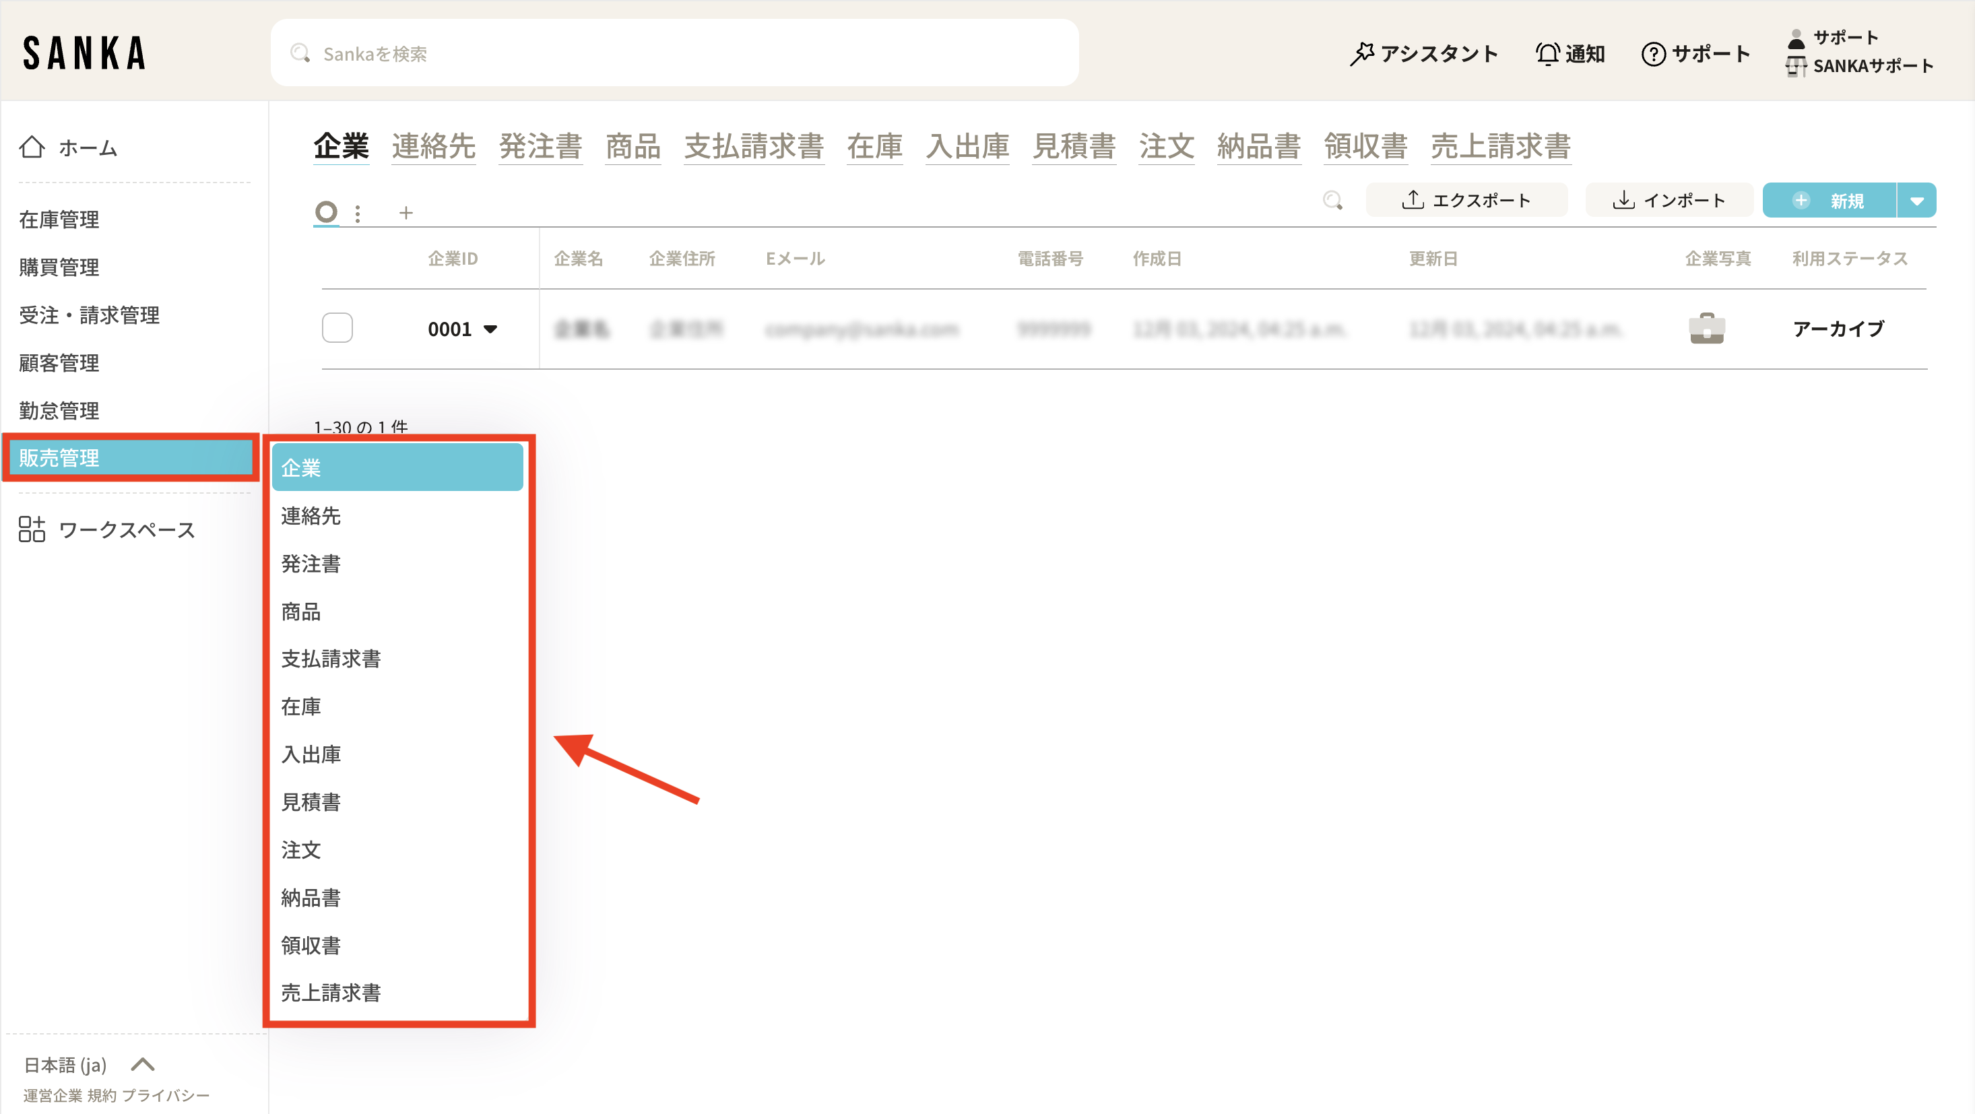Add a new view with plus icon
This screenshot has height=1114, width=1975.
tap(406, 212)
